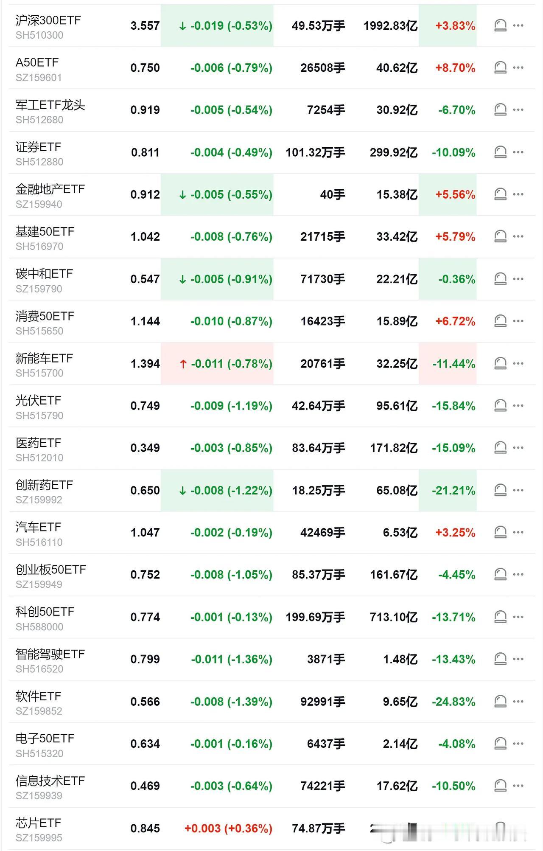Open more options for 电子50ETF row
The width and height of the screenshot is (543, 851).
coord(518,744)
